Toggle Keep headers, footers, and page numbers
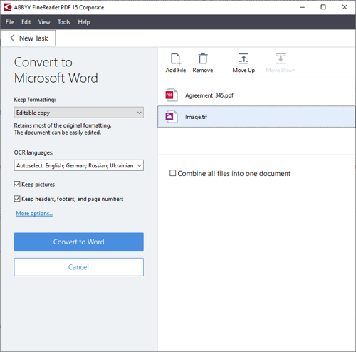Image resolution: width=356 pixels, height=352 pixels. pyautogui.click(x=17, y=199)
